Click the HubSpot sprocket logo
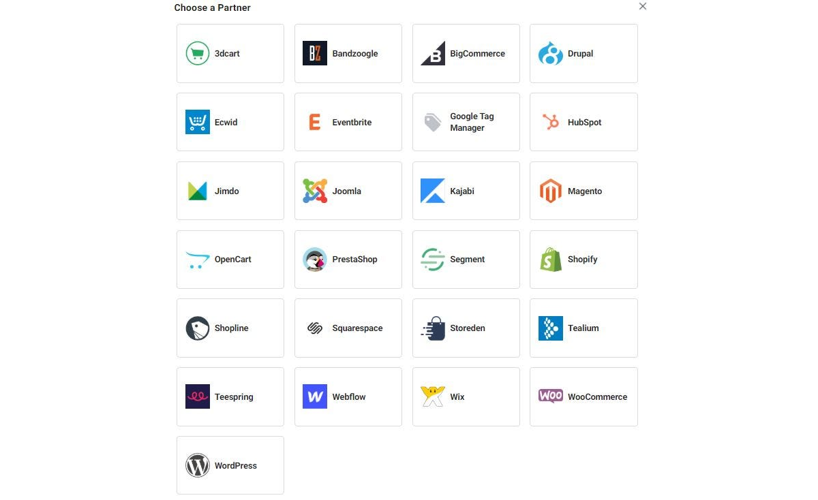Viewport: 818px width, 500px height. (551, 122)
